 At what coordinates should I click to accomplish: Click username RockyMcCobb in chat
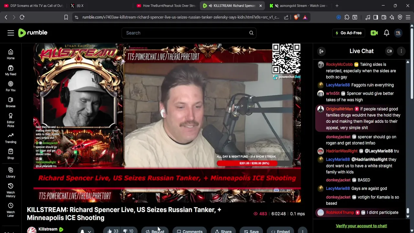point(339,64)
